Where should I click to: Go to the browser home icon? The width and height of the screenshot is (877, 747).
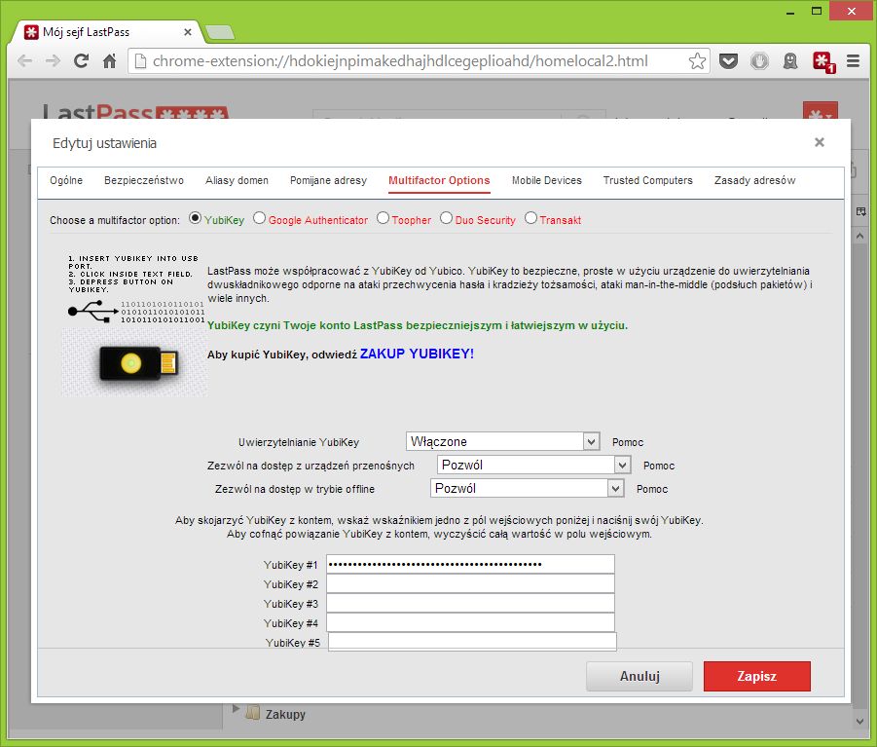[x=110, y=61]
